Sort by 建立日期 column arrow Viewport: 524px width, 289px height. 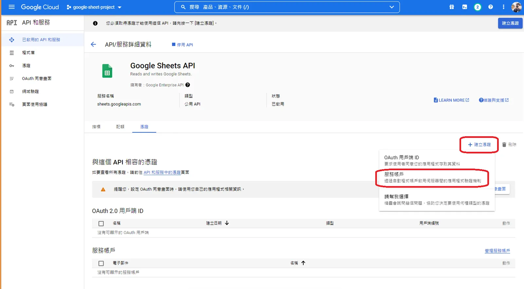227,223
